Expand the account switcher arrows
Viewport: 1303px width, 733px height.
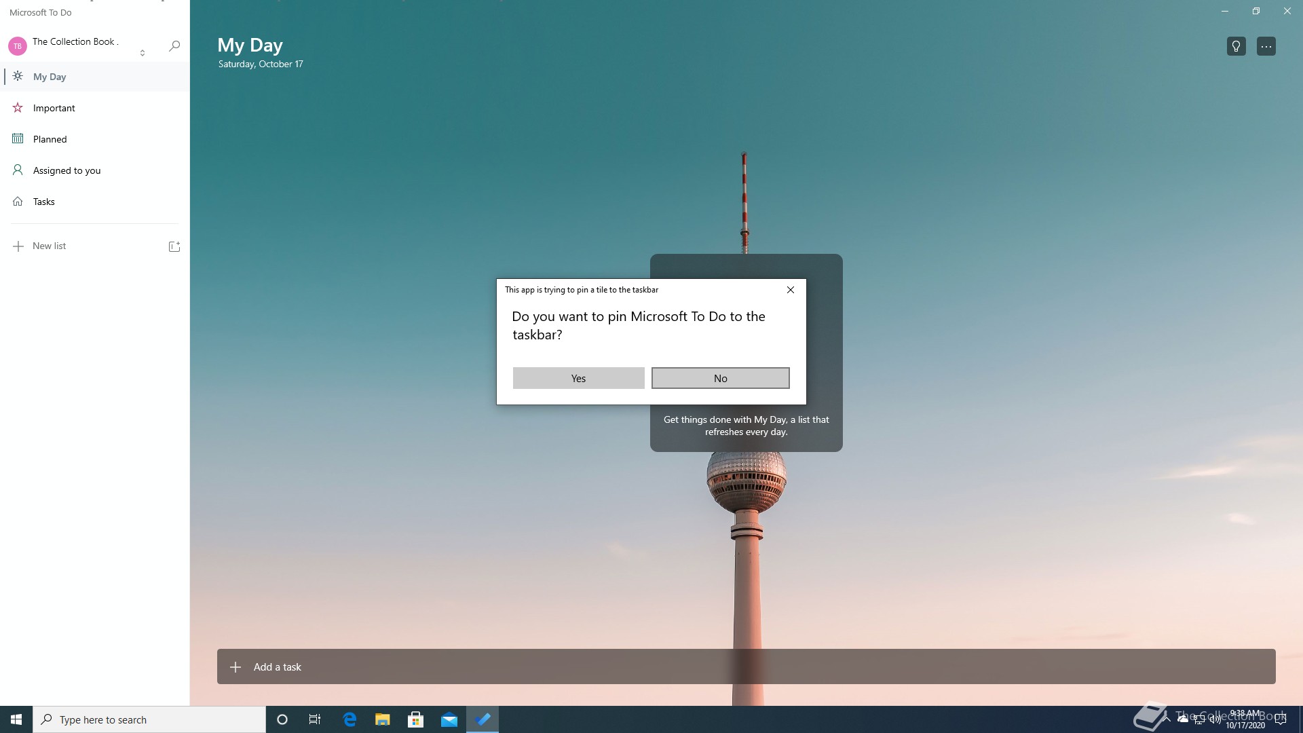[143, 53]
